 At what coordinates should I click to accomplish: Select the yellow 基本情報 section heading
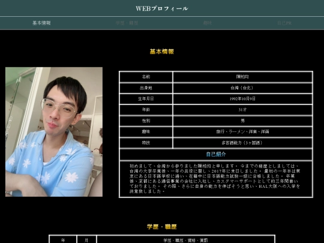162,52
